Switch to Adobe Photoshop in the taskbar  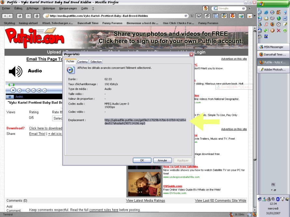pos(273,70)
